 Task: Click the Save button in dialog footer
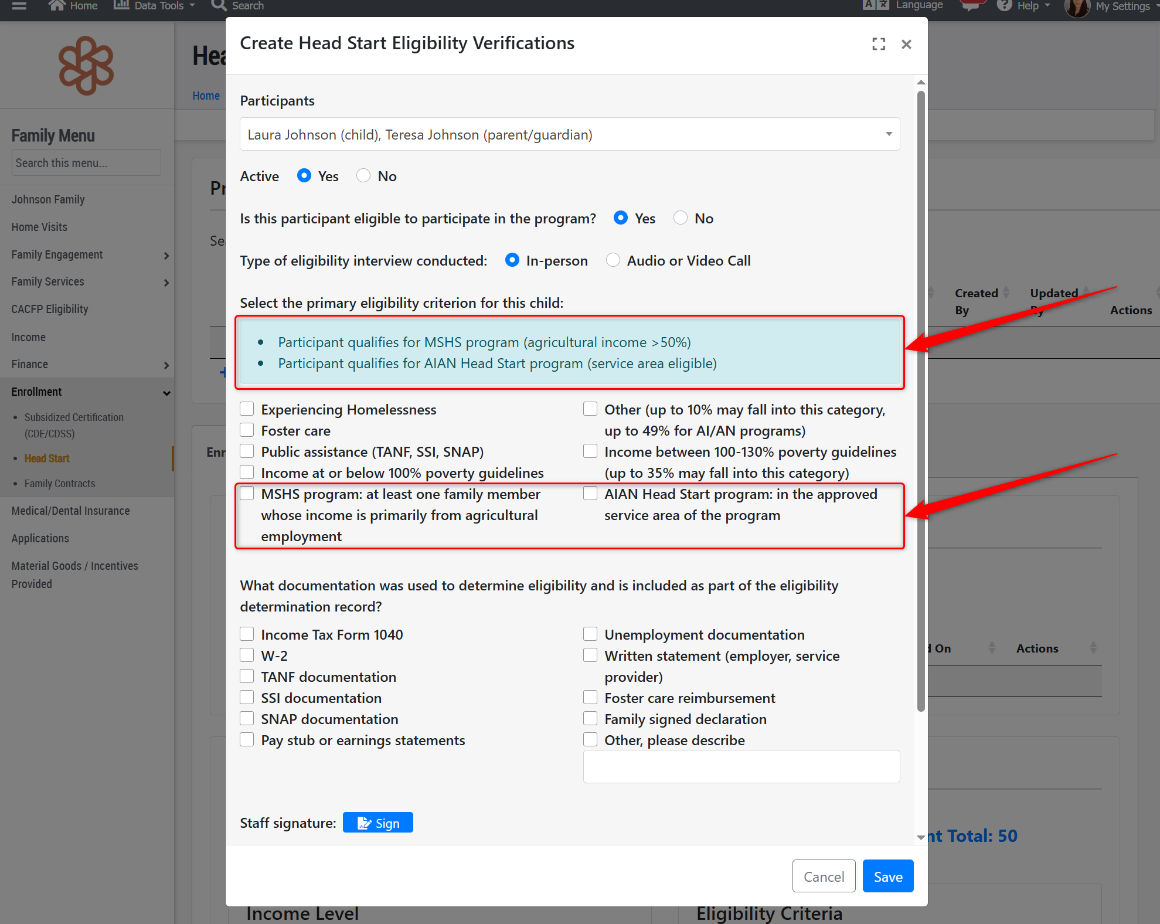(x=887, y=877)
